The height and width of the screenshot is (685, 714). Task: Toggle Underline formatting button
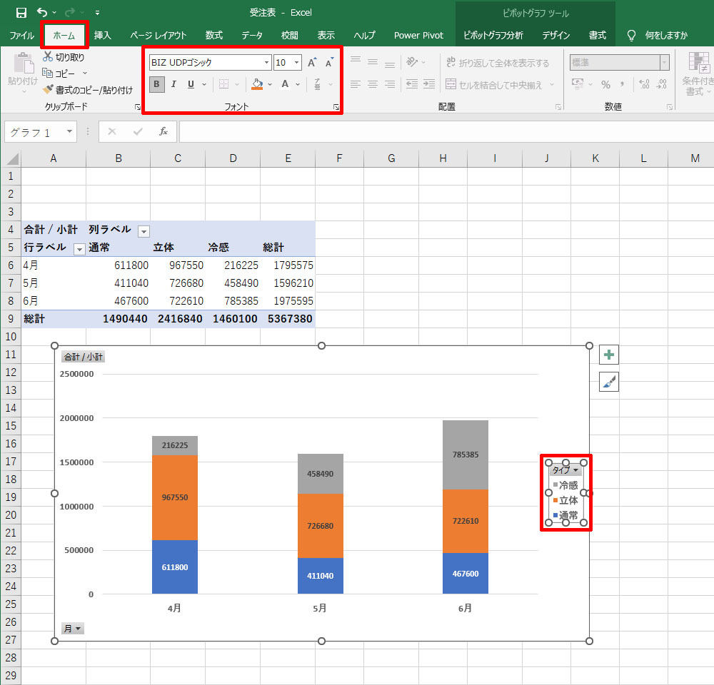(x=191, y=84)
